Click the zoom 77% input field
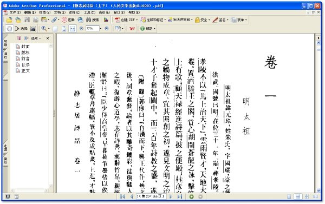The height and width of the screenshot is (204, 325). (x=93, y=29)
